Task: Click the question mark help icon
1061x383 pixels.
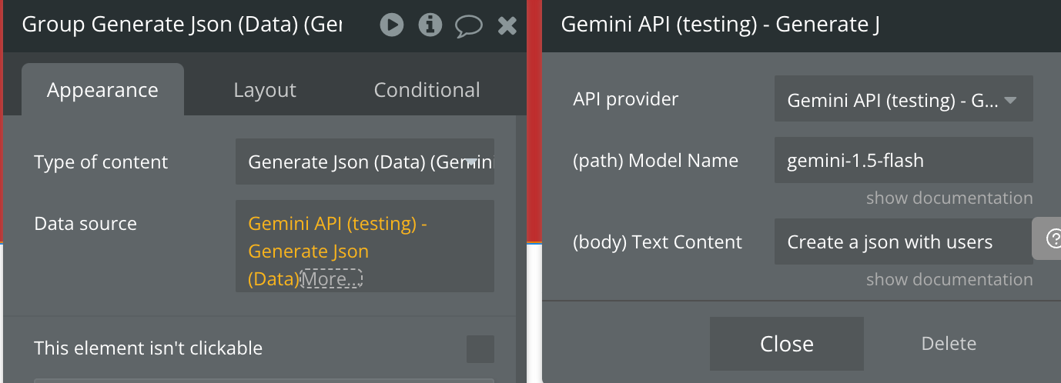Action: 1052,239
